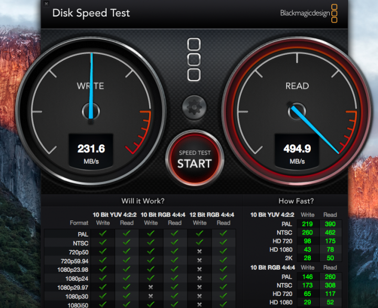Screen dimensions: 378x308
Task: Click the 1080p29.97 format row label
Action: coord(73,288)
